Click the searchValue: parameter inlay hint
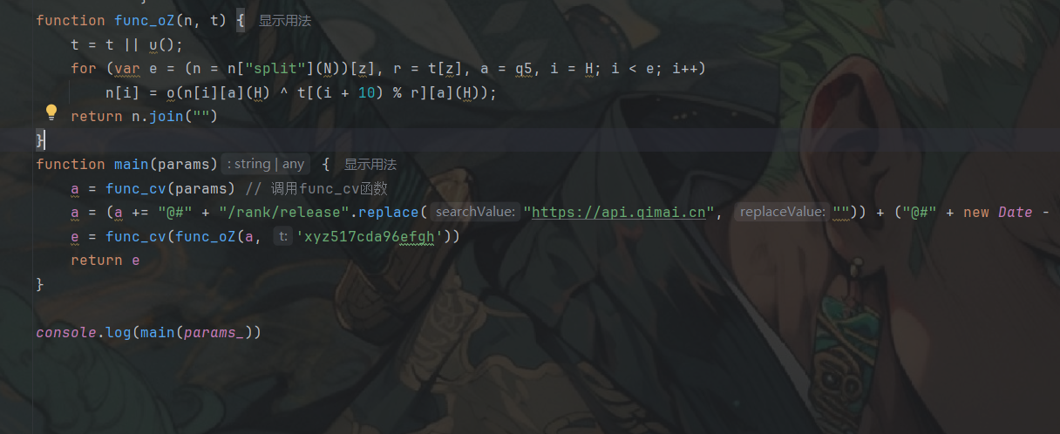 click(476, 212)
